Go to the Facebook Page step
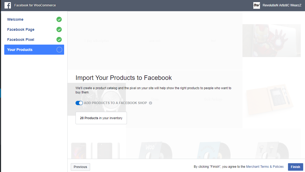The width and height of the screenshot is (305, 172). (x=21, y=30)
